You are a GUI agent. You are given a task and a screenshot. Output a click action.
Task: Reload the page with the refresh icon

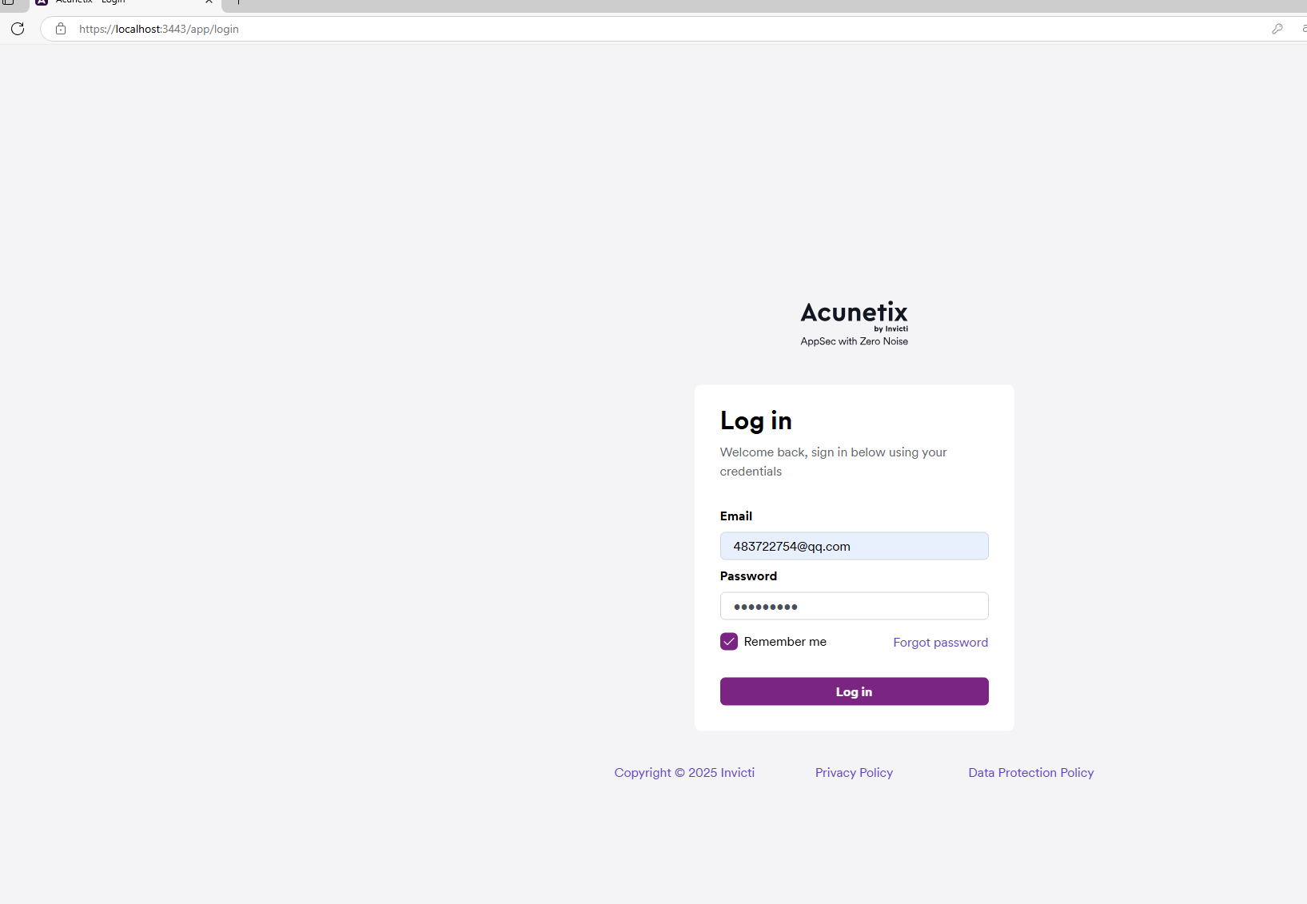coord(18,29)
